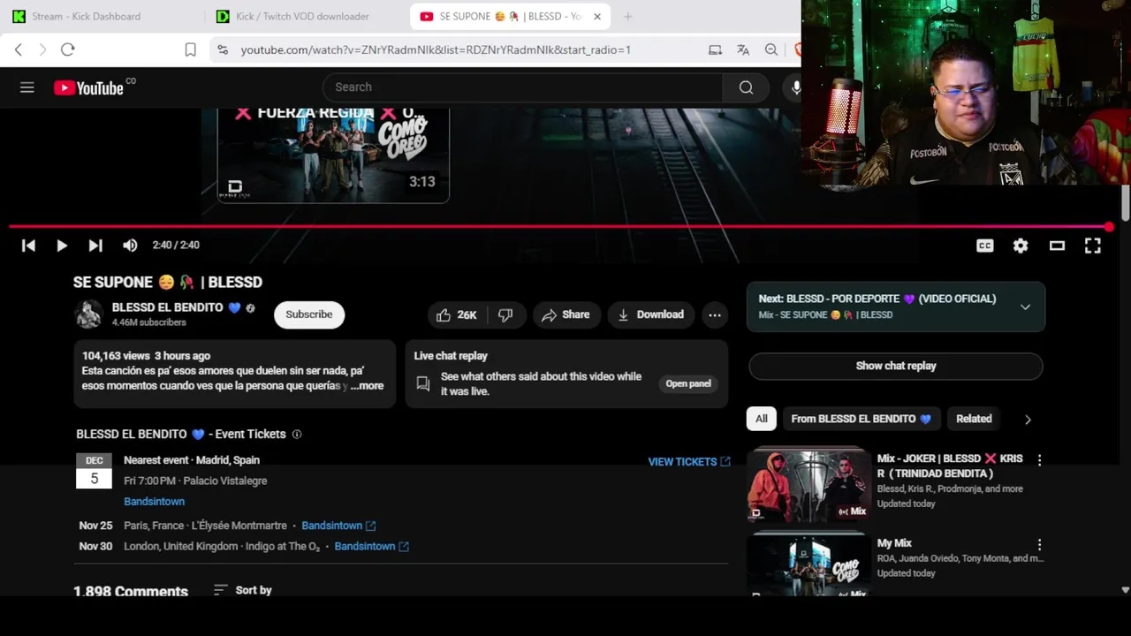Enter full screen mode
Image resolution: width=1131 pixels, height=636 pixels.
click(1093, 246)
